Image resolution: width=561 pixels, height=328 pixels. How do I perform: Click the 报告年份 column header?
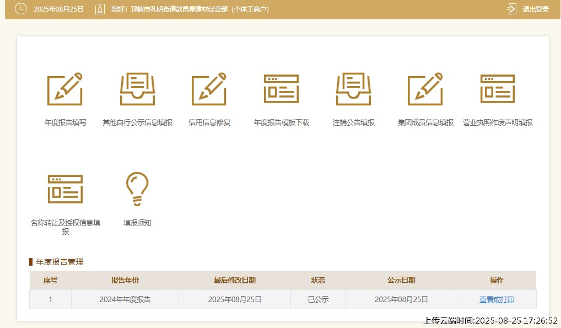[x=125, y=280]
